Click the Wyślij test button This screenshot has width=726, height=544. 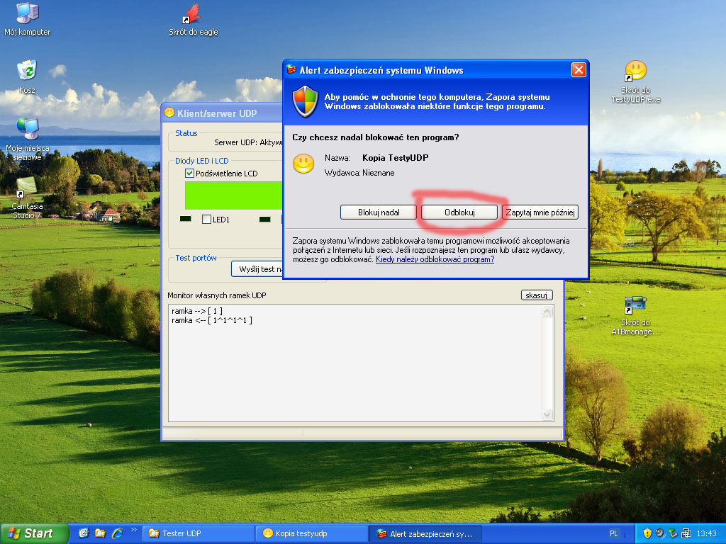[x=257, y=269]
